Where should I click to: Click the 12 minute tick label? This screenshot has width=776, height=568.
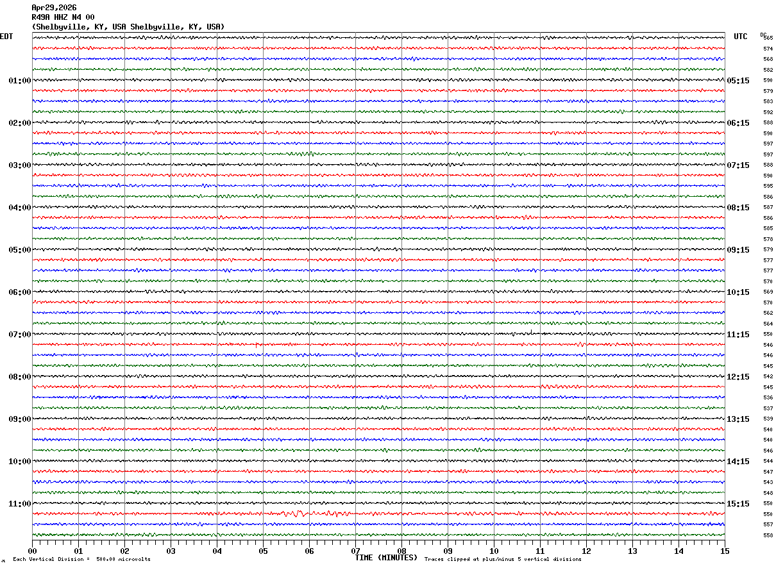coord(586,551)
